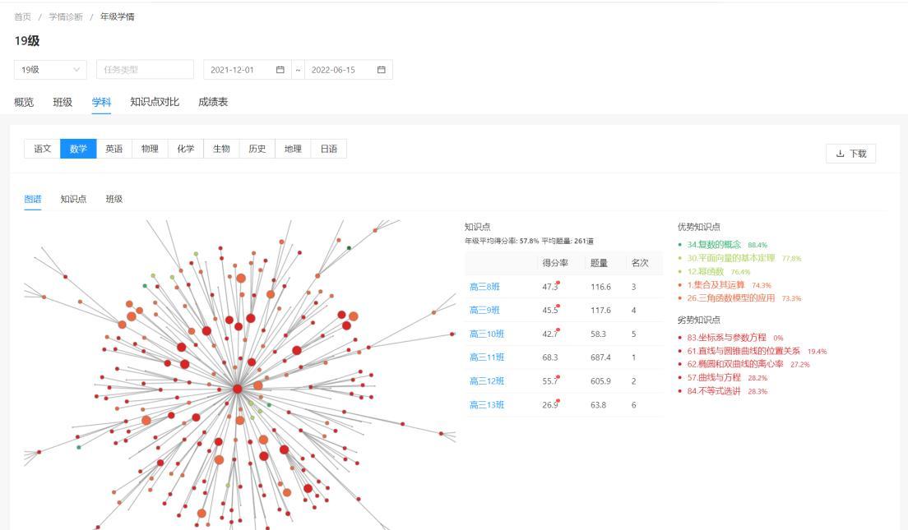Image resolution: width=908 pixels, height=530 pixels.
Task: Switch to the 班级 sub-tab under subjects
Action: (114, 199)
